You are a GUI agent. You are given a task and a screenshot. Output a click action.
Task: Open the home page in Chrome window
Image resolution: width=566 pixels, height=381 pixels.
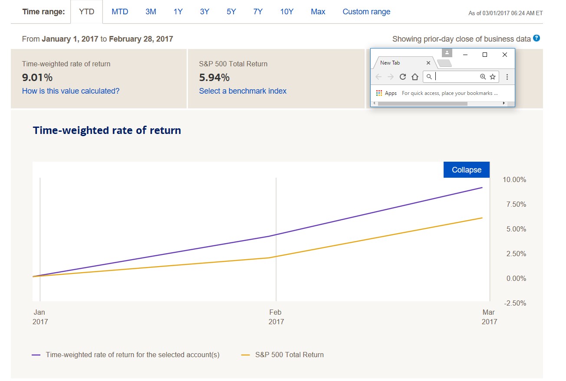pyautogui.click(x=415, y=77)
